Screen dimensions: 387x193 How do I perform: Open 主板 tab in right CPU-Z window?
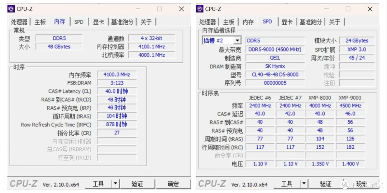click(x=229, y=22)
